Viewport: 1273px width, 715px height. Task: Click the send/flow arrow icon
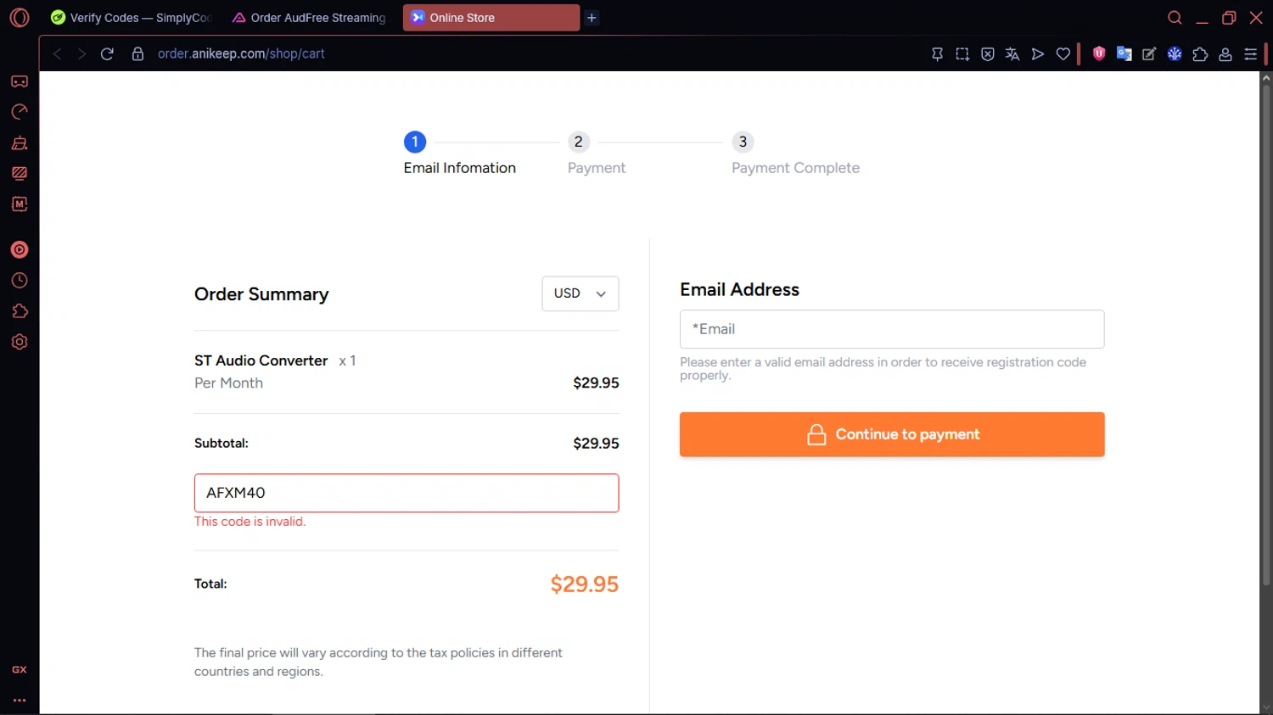(1038, 53)
